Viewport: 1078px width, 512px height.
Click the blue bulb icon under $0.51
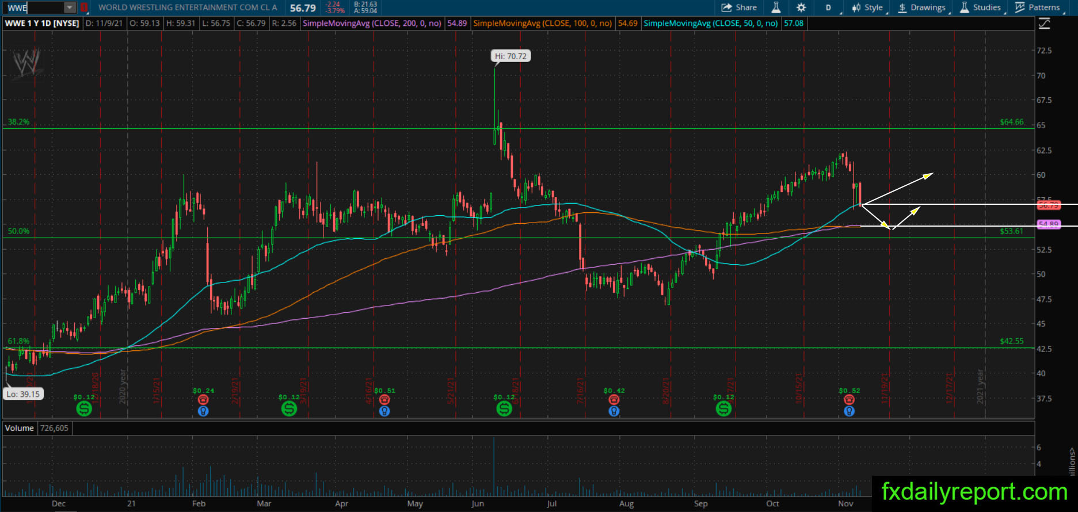(x=384, y=411)
